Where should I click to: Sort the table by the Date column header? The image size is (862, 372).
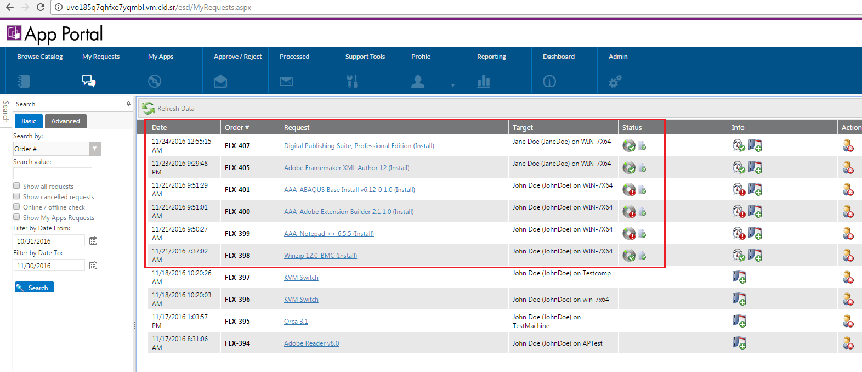coord(160,127)
